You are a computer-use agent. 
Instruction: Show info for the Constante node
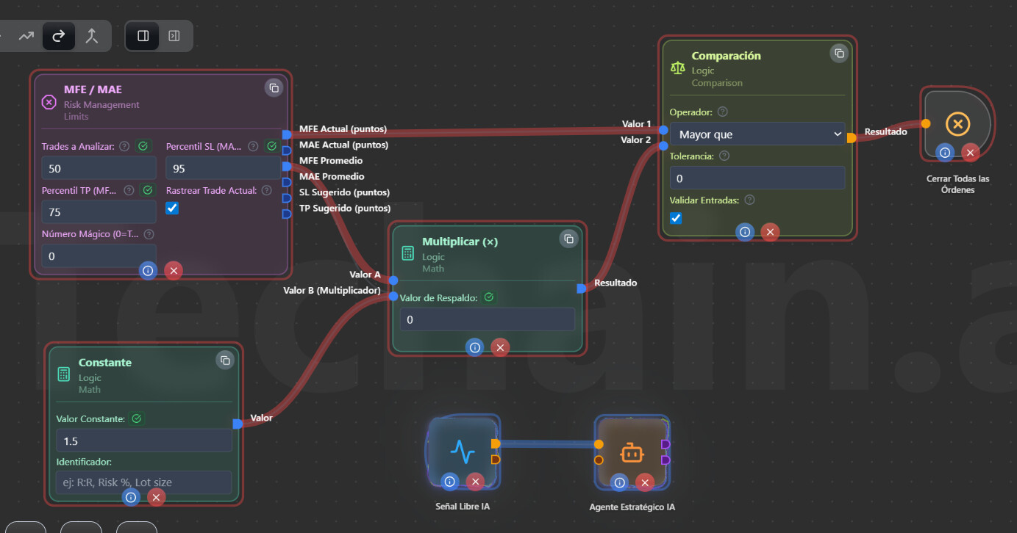pos(131,497)
